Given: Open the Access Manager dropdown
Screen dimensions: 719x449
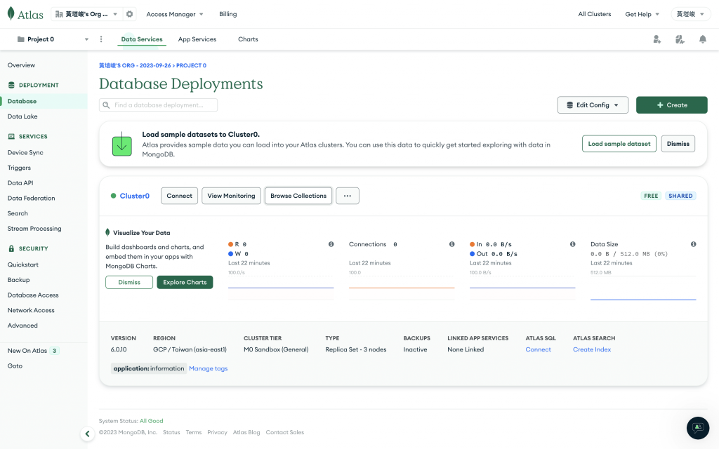Looking at the screenshot, I should coord(174,14).
